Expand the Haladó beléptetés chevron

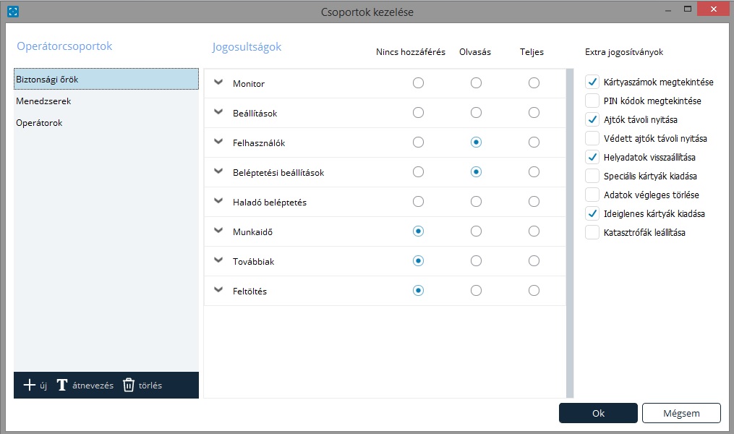(219, 201)
